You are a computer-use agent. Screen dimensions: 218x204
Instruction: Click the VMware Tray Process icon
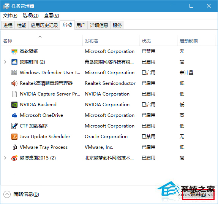pos(14,147)
